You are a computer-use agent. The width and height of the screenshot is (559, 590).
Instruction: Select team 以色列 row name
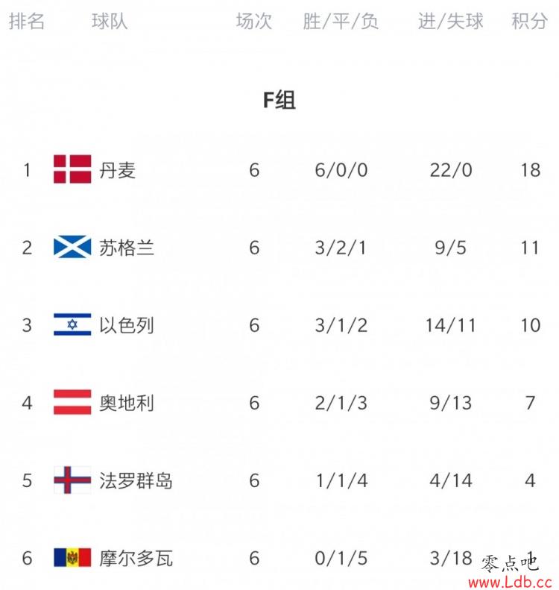coord(127,325)
